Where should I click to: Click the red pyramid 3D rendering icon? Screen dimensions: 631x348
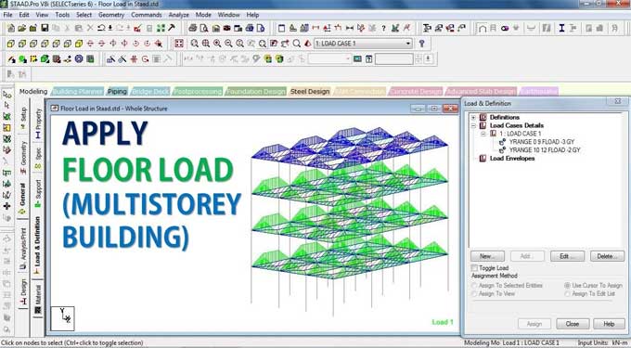pyautogui.click(x=308, y=44)
